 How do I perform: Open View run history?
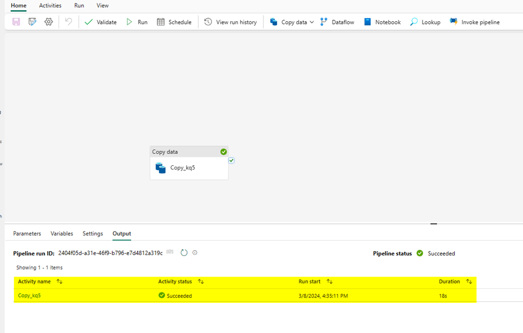[230, 22]
